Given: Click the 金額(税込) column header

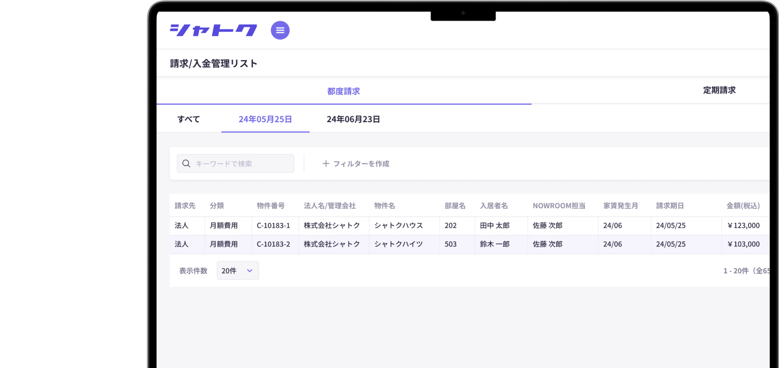Looking at the screenshot, I should pyautogui.click(x=743, y=206).
